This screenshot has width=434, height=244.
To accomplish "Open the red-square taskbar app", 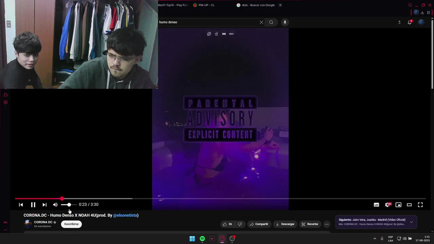I will 212,239.
